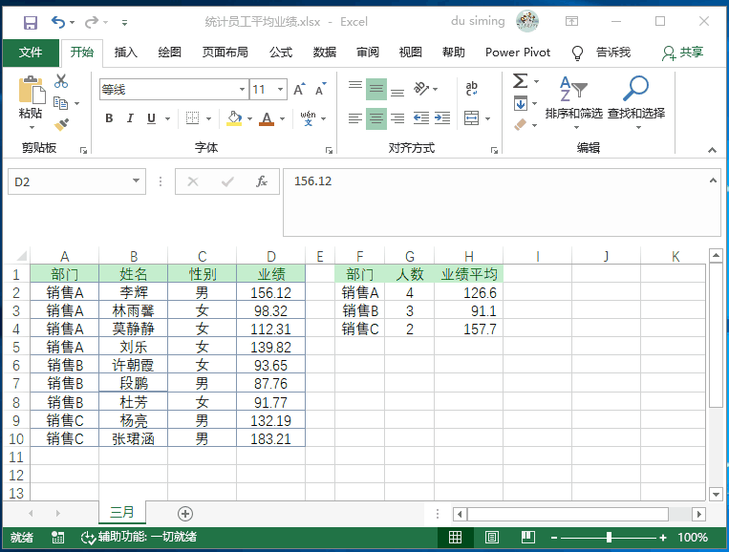Click the AutoSum sigma icon

pos(520,80)
